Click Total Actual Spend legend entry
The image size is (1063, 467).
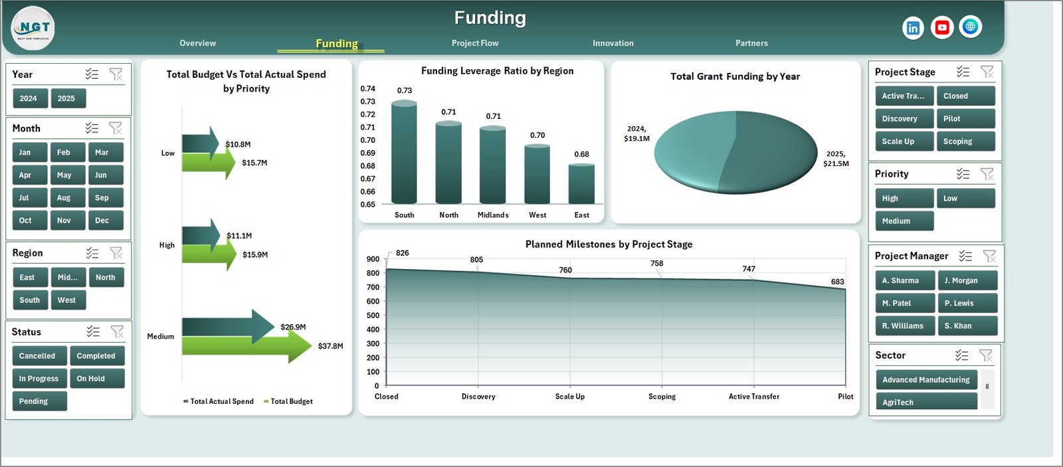[218, 401]
